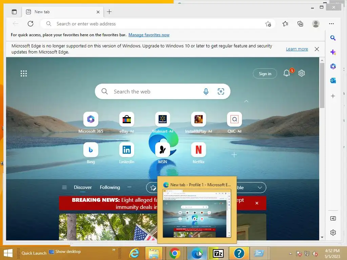Dismiss the Edge unsupported notice

317,49
